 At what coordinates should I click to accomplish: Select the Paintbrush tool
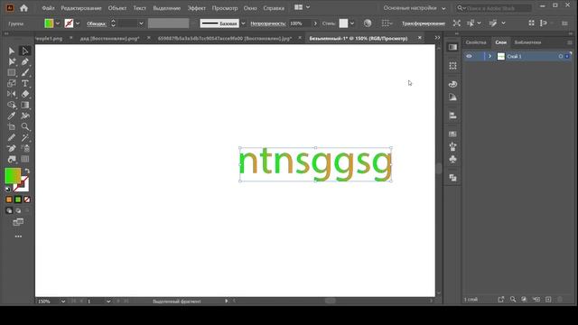pyautogui.click(x=24, y=72)
